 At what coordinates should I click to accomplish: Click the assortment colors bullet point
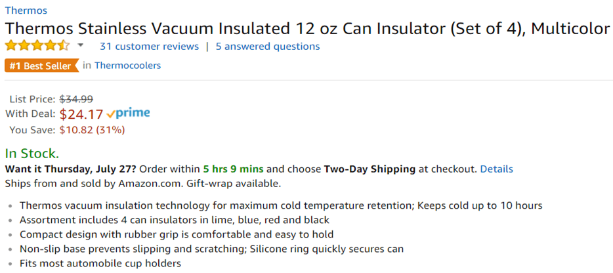click(175, 220)
